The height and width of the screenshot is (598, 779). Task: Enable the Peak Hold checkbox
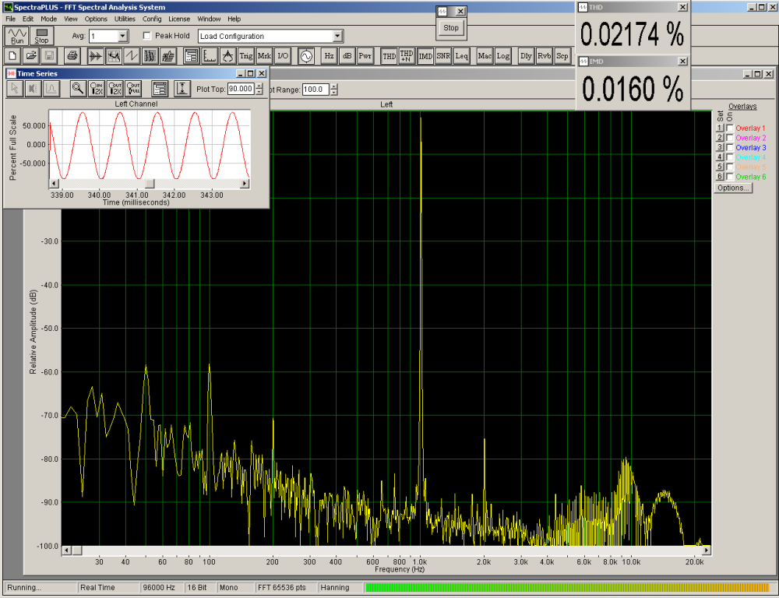coord(148,36)
